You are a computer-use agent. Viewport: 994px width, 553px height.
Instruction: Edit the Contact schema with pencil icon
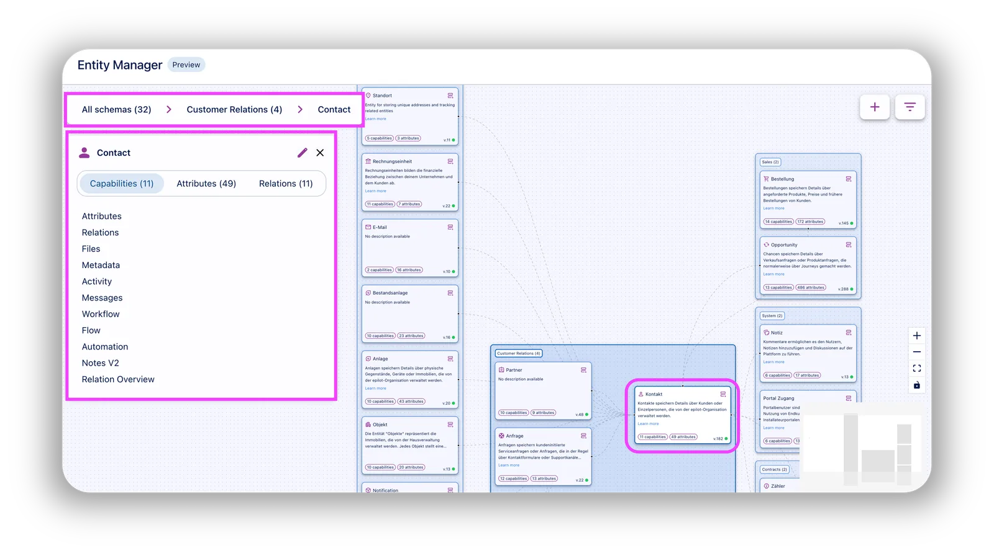[x=302, y=153]
